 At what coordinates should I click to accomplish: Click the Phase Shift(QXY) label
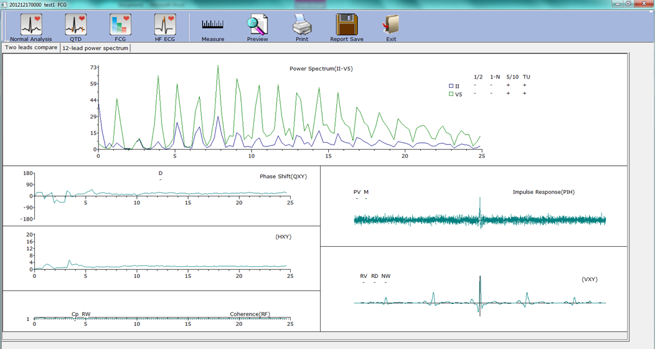pos(283,176)
